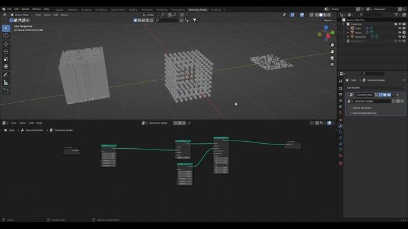The width and height of the screenshot is (408, 229).
Task: Expand the Plane.001 item in outliner
Action: coord(348,37)
